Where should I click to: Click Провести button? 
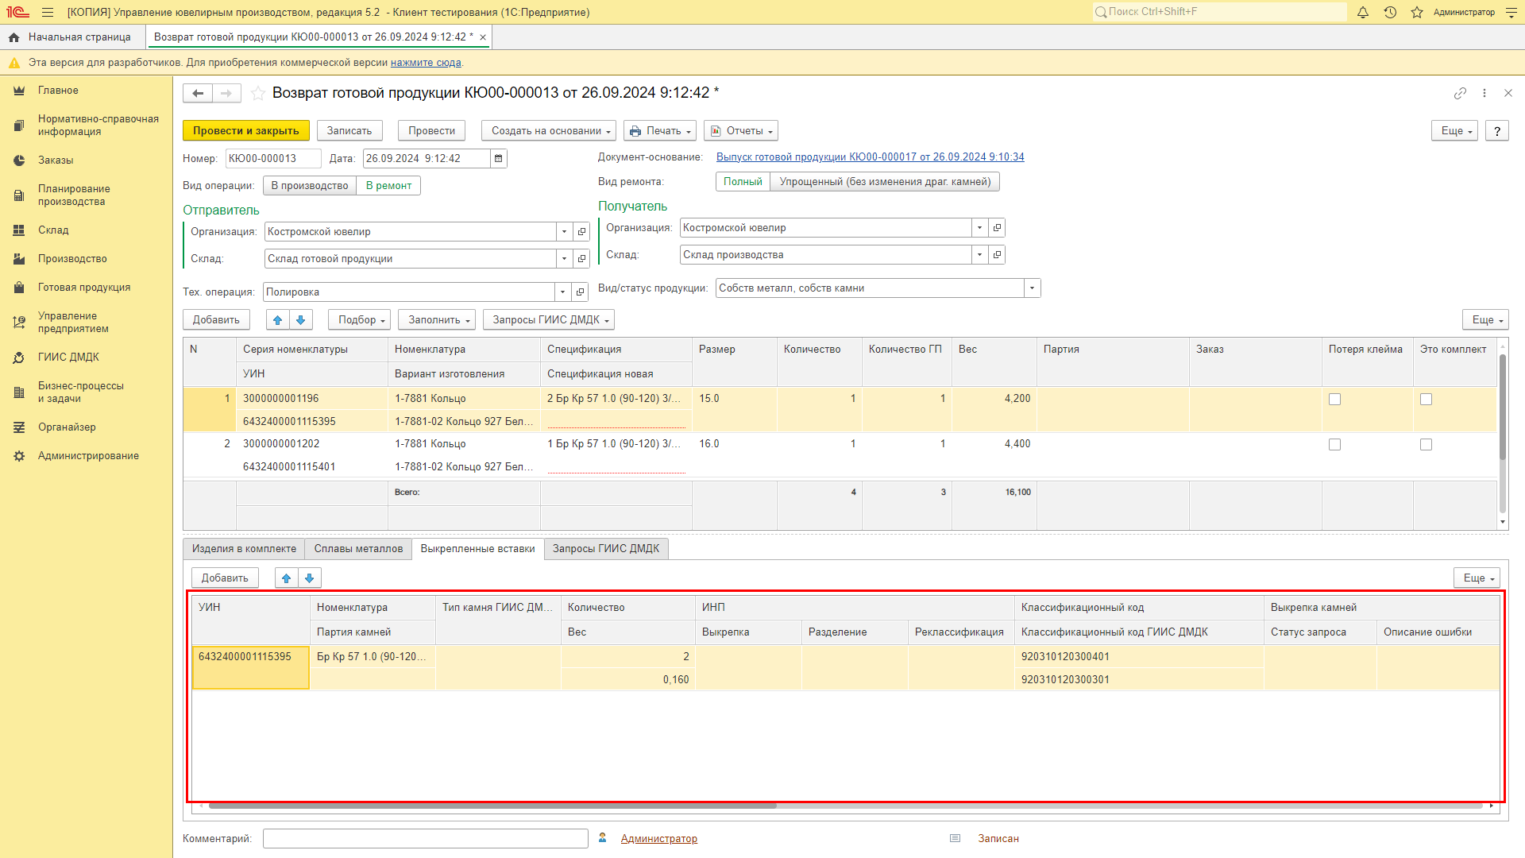pyautogui.click(x=432, y=131)
